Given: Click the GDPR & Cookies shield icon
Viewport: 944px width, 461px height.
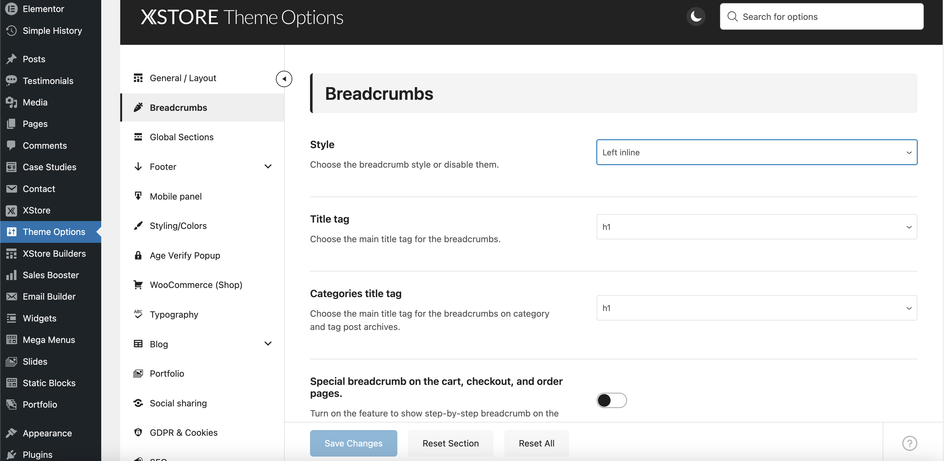Looking at the screenshot, I should pos(138,433).
